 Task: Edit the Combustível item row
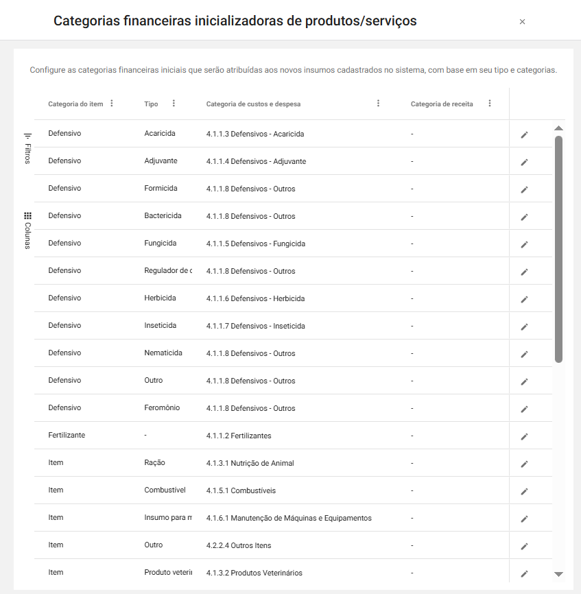pos(524,491)
